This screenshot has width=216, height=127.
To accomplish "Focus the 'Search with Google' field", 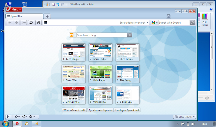I will (x=174, y=22).
